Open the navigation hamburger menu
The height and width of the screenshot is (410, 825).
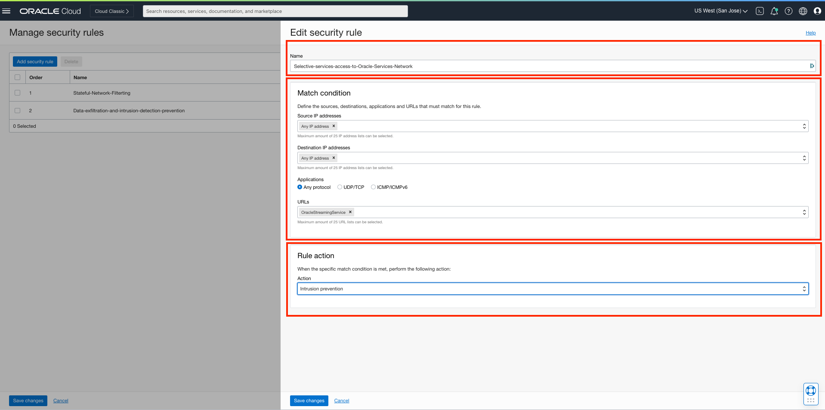[6, 11]
